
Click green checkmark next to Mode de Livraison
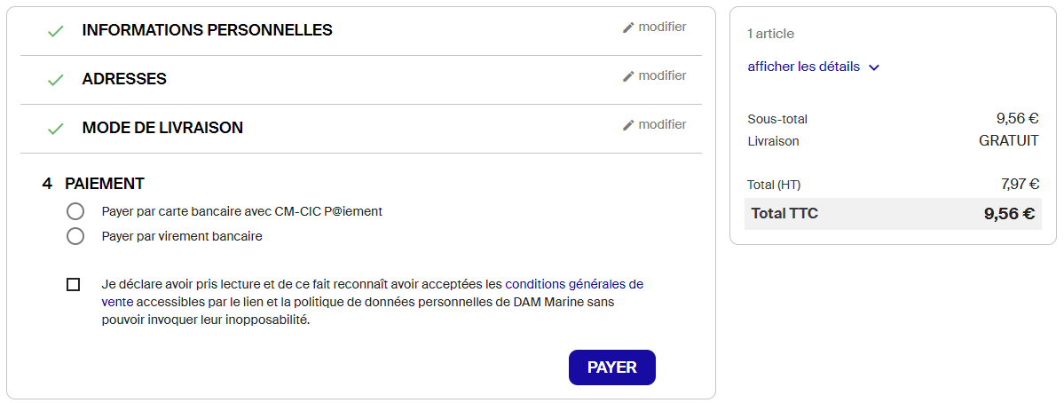(56, 129)
